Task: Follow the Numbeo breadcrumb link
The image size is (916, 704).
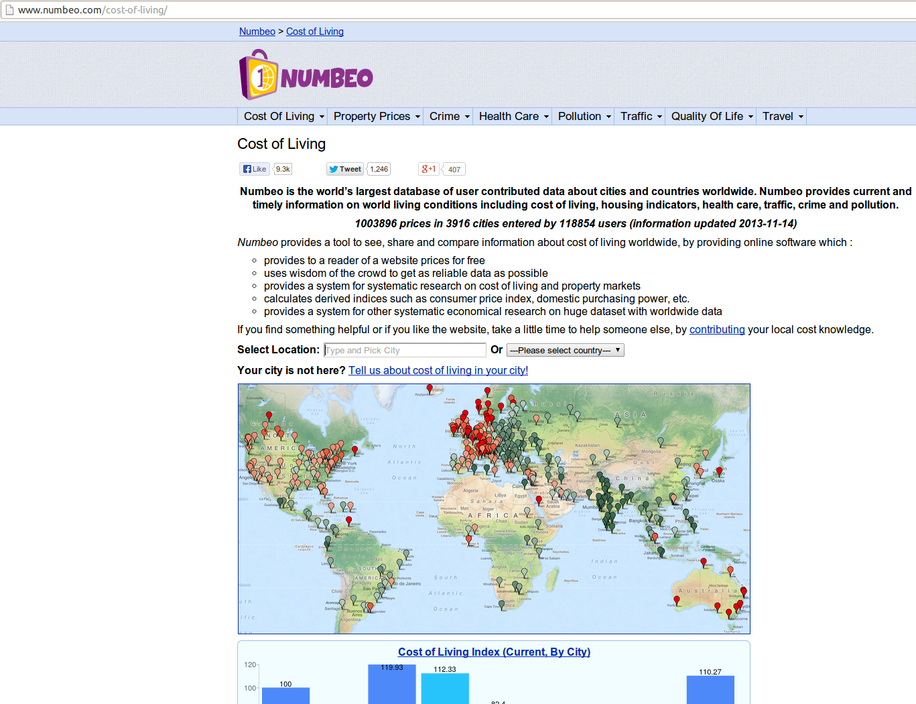Action: click(x=257, y=32)
